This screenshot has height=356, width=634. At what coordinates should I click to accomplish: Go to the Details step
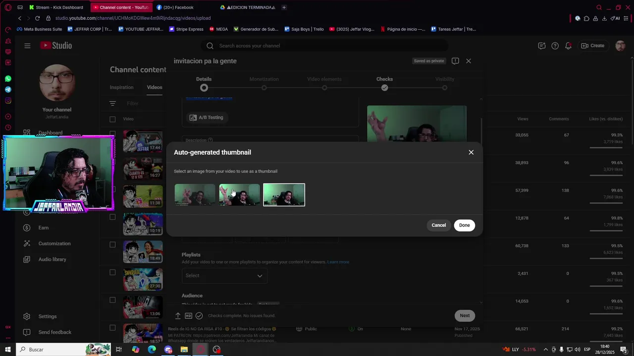pos(204,83)
